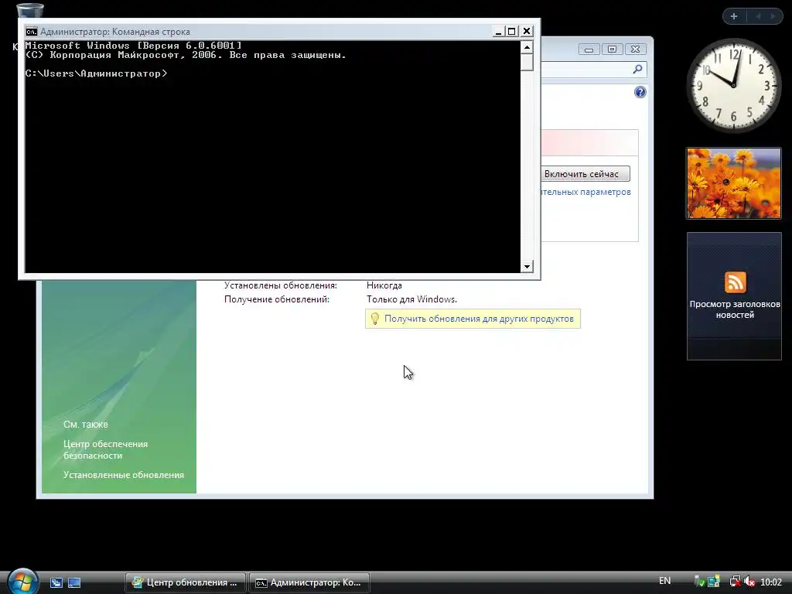Minimize the command prompt window
This screenshot has height=594, width=792.
[498, 31]
